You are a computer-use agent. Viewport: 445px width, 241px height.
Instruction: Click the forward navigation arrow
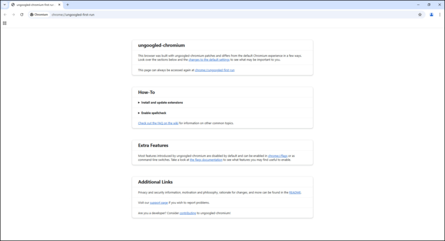(13, 14)
